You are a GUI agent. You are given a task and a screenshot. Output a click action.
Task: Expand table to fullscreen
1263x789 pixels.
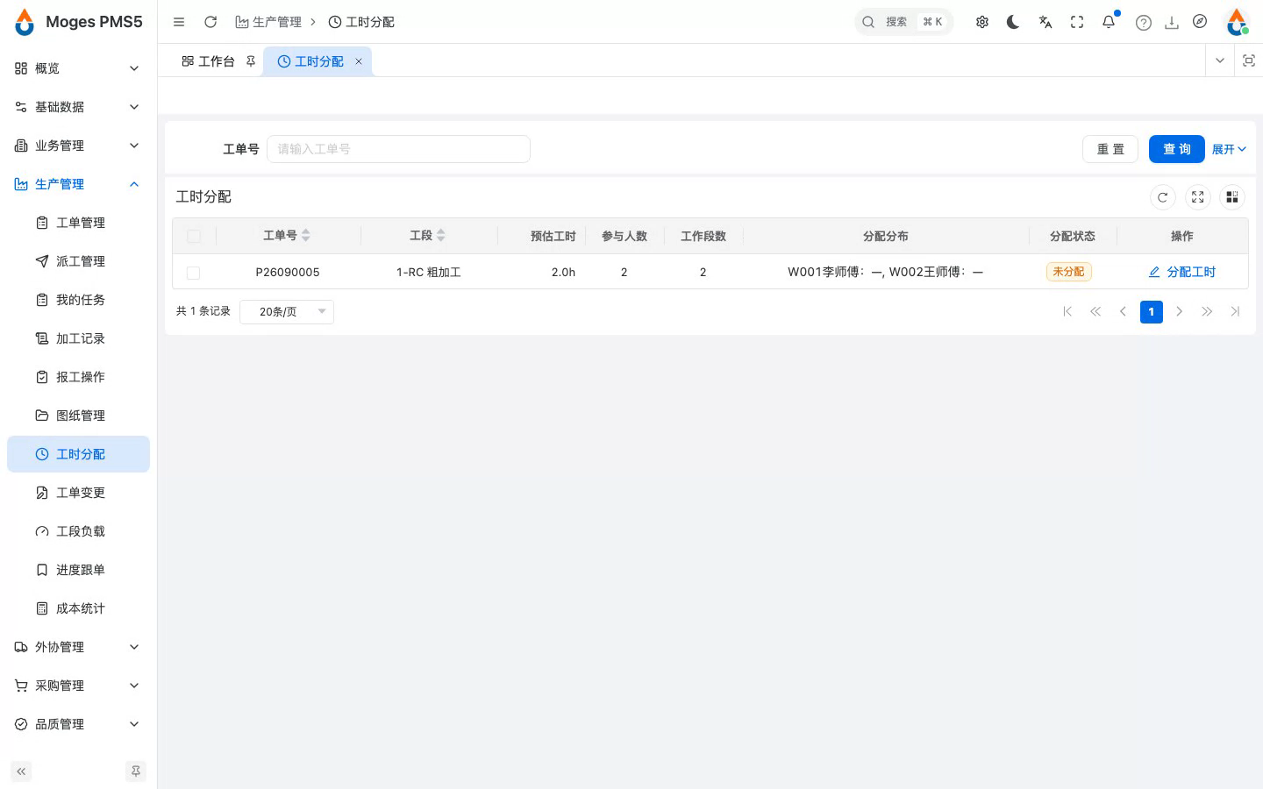click(1198, 197)
